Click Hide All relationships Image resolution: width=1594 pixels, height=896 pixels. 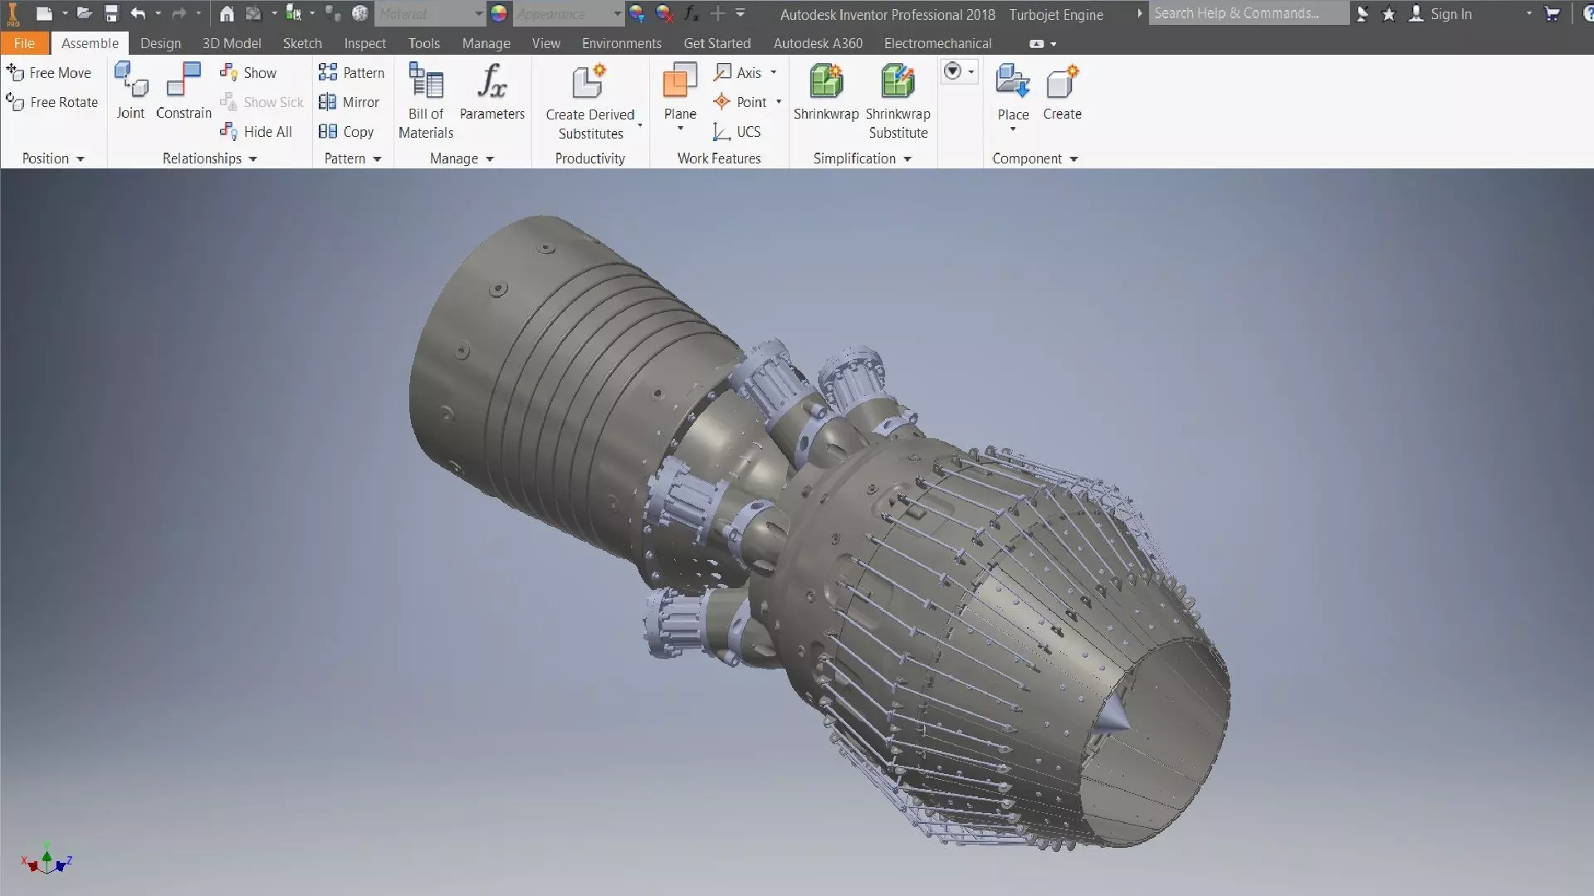pyautogui.click(x=257, y=132)
